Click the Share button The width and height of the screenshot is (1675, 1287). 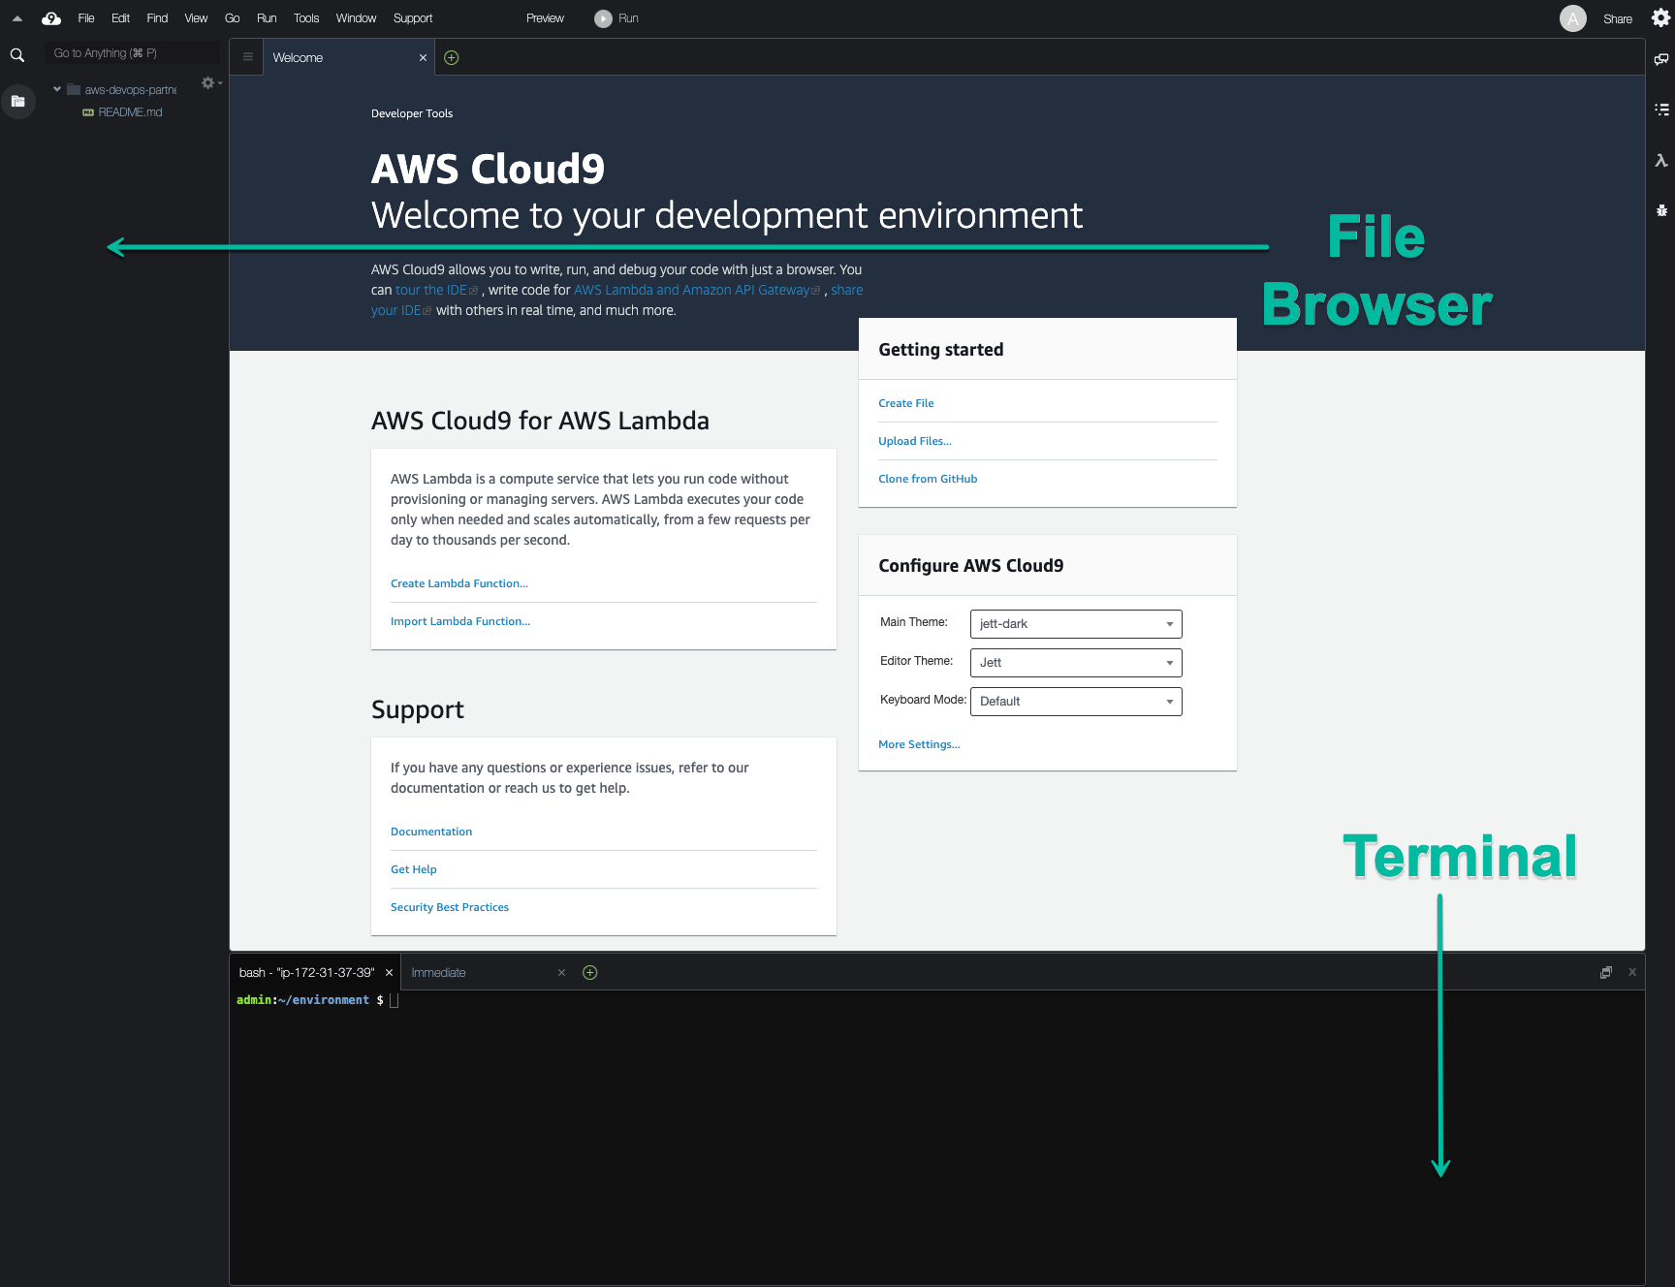click(x=1617, y=19)
